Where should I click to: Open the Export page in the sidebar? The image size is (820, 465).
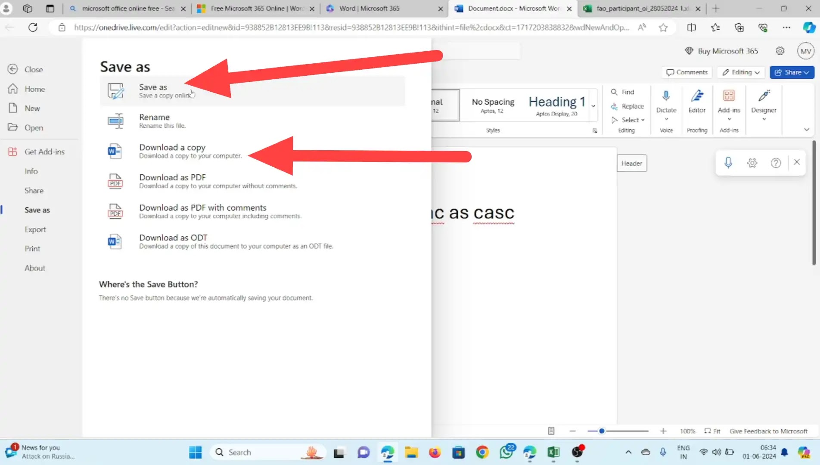tap(35, 229)
